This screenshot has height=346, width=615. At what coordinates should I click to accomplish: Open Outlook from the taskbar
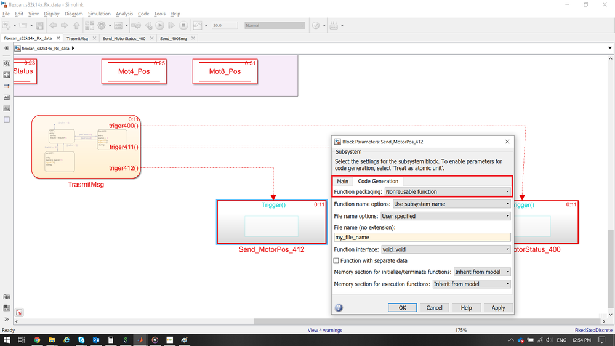(x=96, y=340)
